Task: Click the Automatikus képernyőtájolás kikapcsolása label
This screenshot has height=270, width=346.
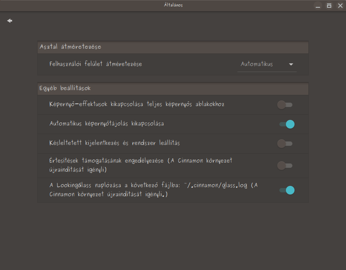Action: 106,123
